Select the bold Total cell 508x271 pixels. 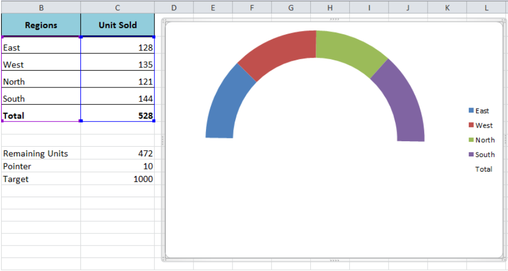click(41, 113)
